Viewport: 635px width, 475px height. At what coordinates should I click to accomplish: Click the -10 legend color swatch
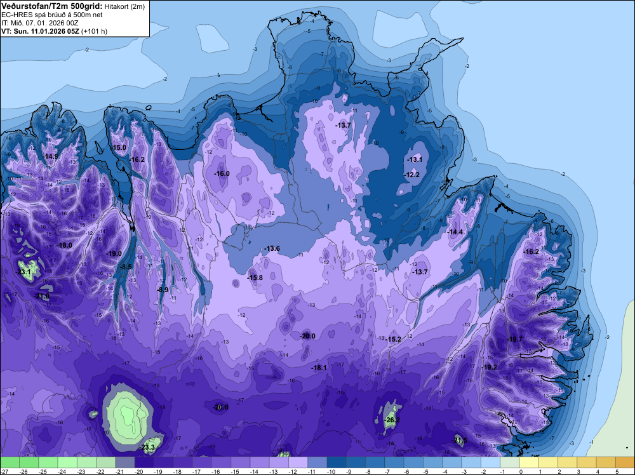tap(337, 462)
